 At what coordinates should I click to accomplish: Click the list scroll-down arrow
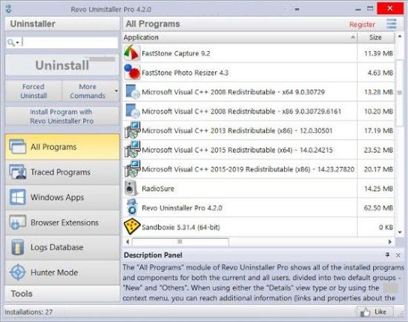[400, 232]
